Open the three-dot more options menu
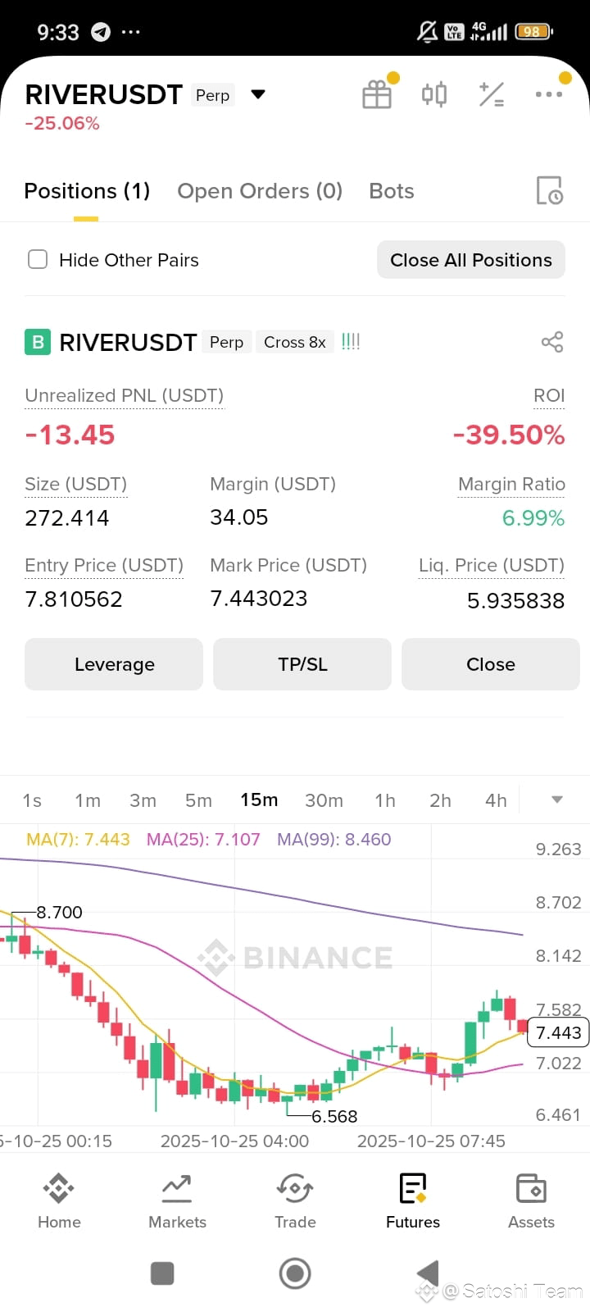The image size is (590, 1312). 549,94
